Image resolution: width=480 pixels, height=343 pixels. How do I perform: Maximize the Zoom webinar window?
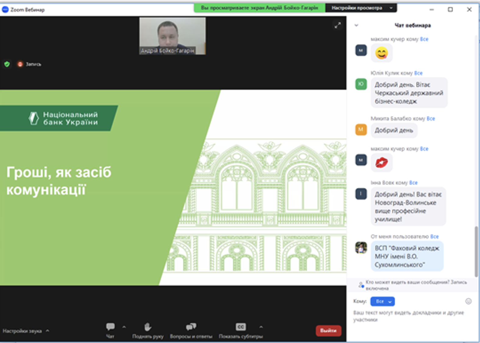pos(450,9)
